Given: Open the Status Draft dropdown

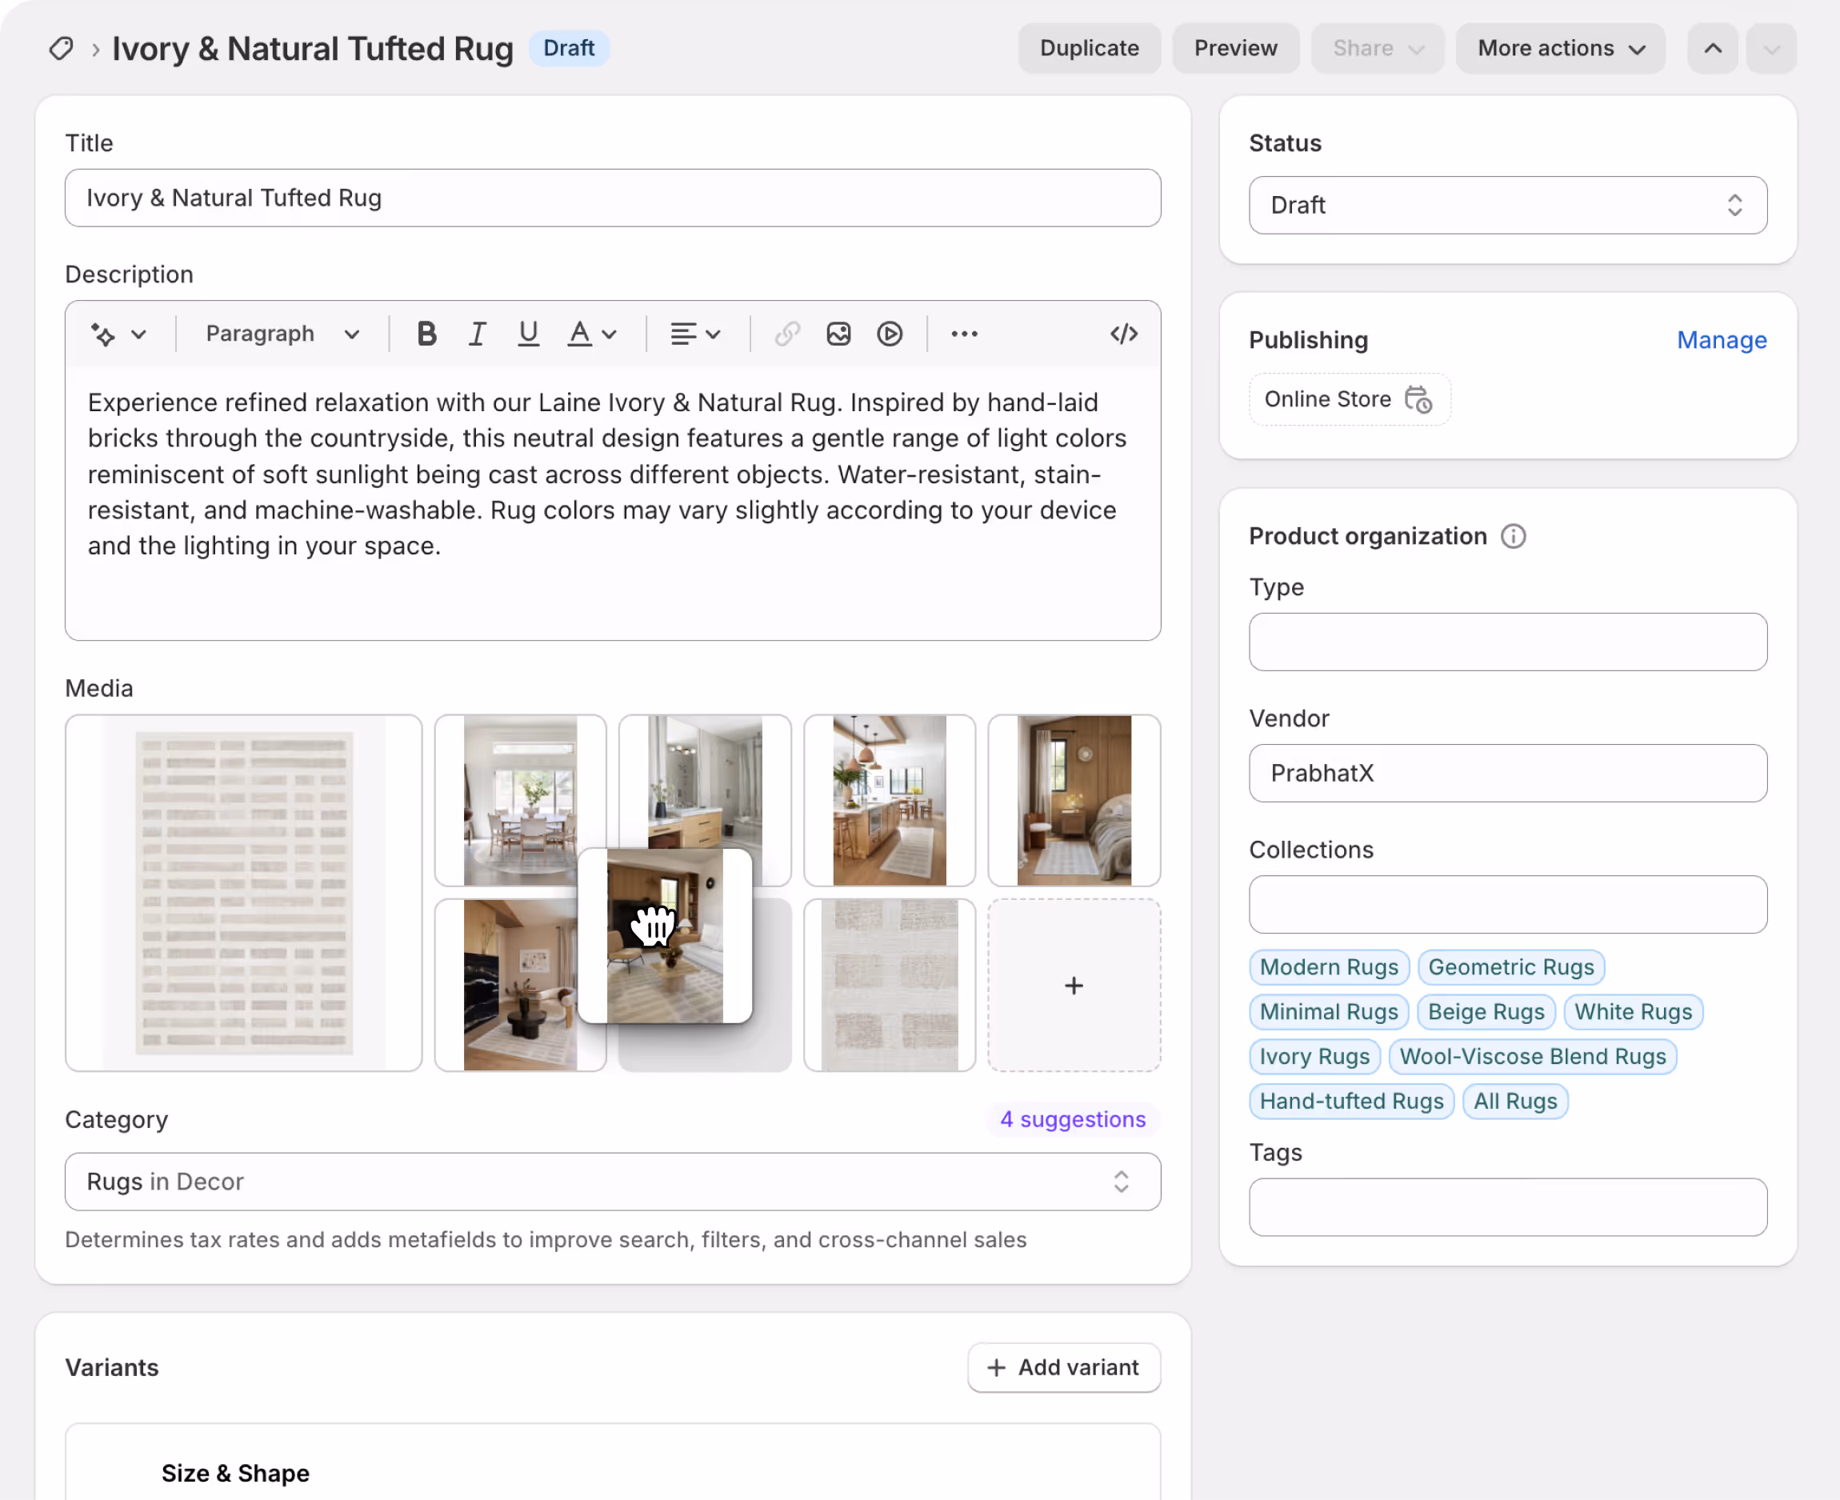Looking at the screenshot, I should (1508, 206).
